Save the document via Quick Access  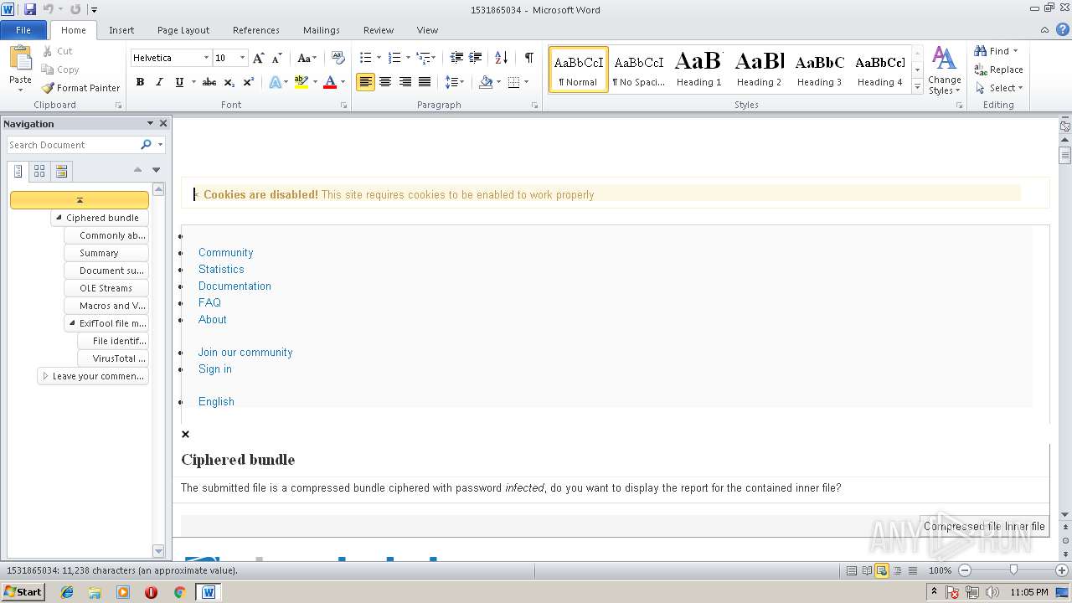[x=30, y=9]
